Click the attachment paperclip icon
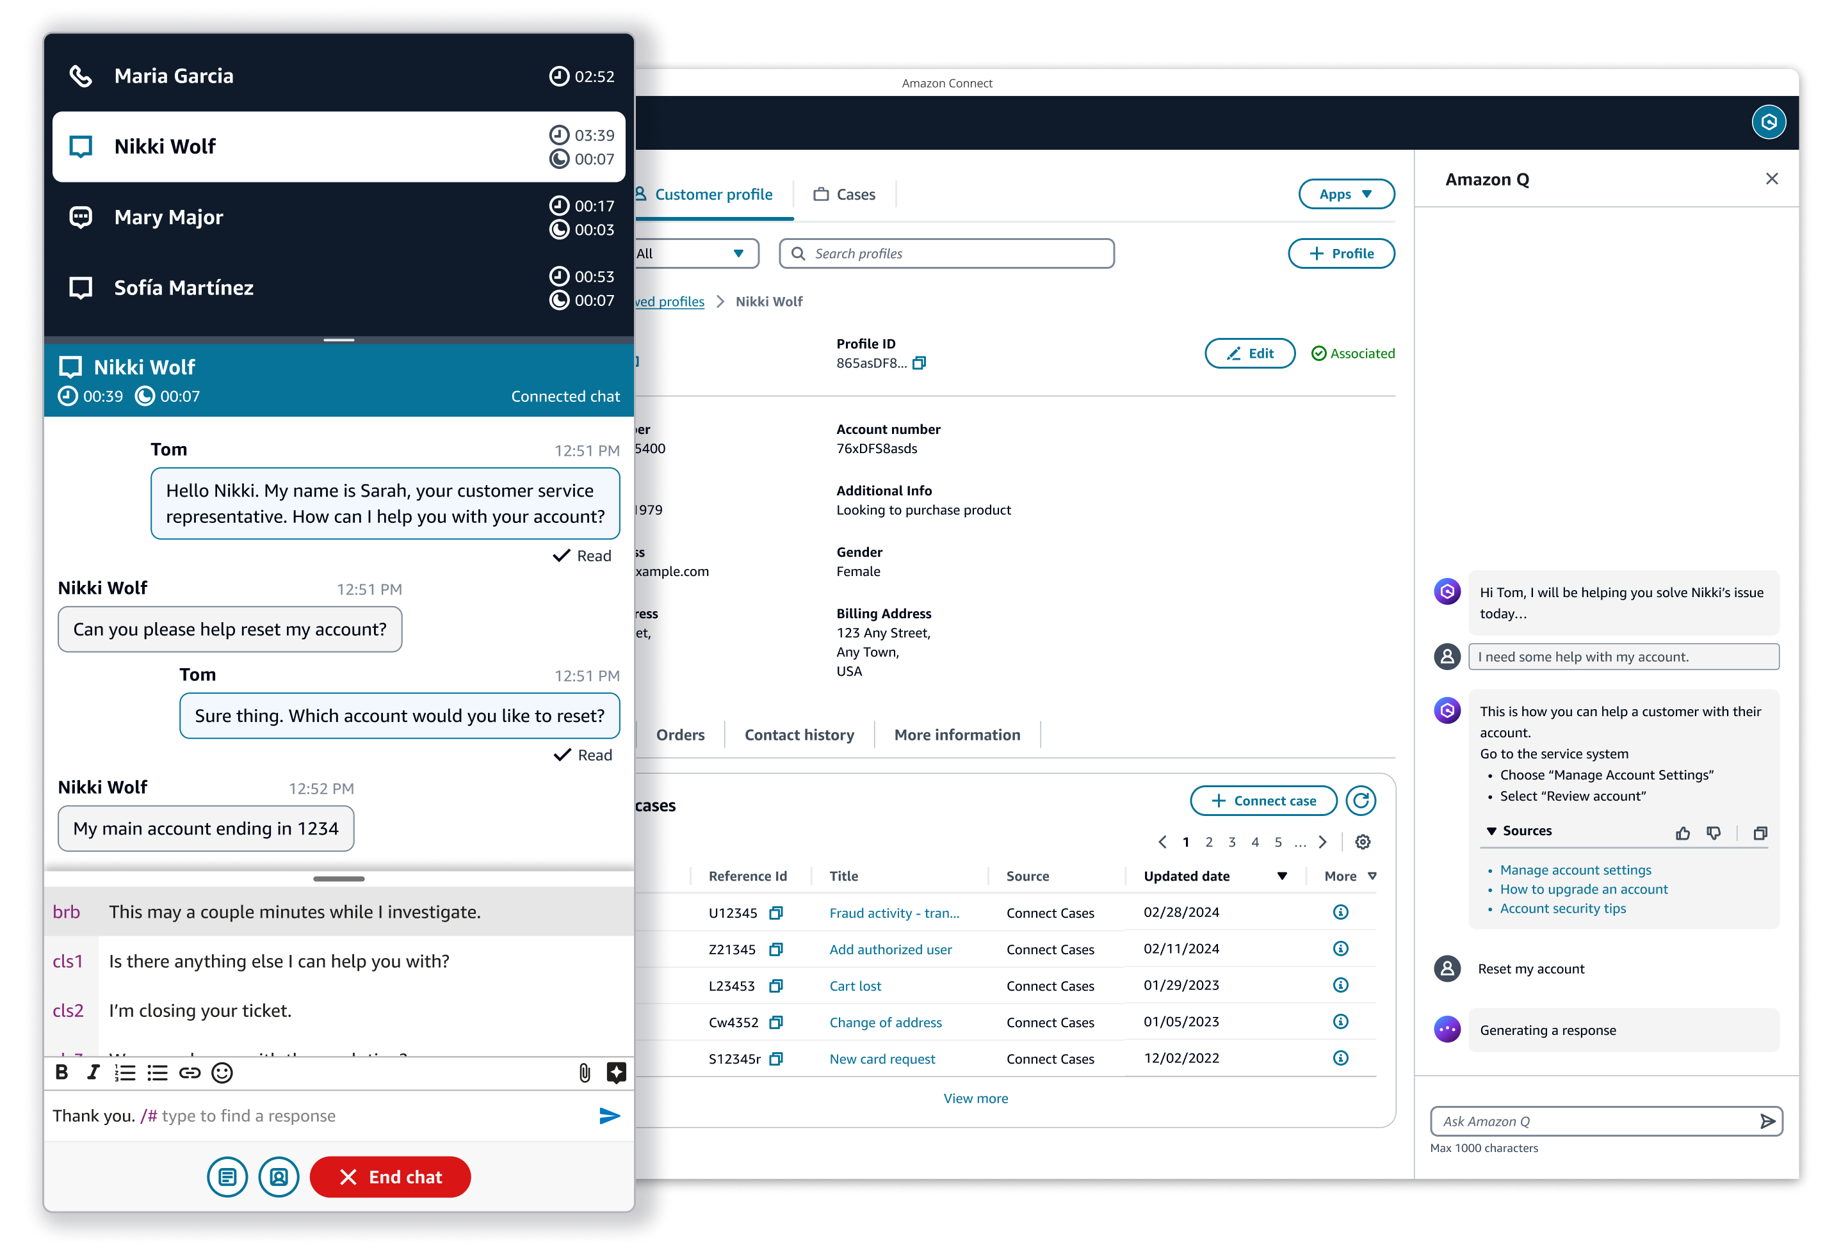 point(584,1072)
